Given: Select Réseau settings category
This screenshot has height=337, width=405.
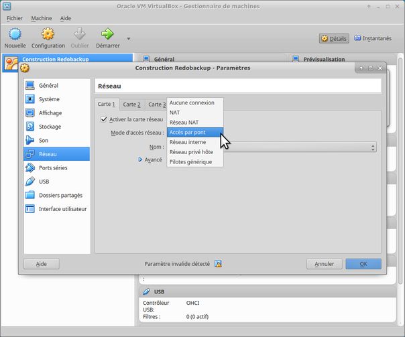Looking at the screenshot, I should (x=56, y=154).
